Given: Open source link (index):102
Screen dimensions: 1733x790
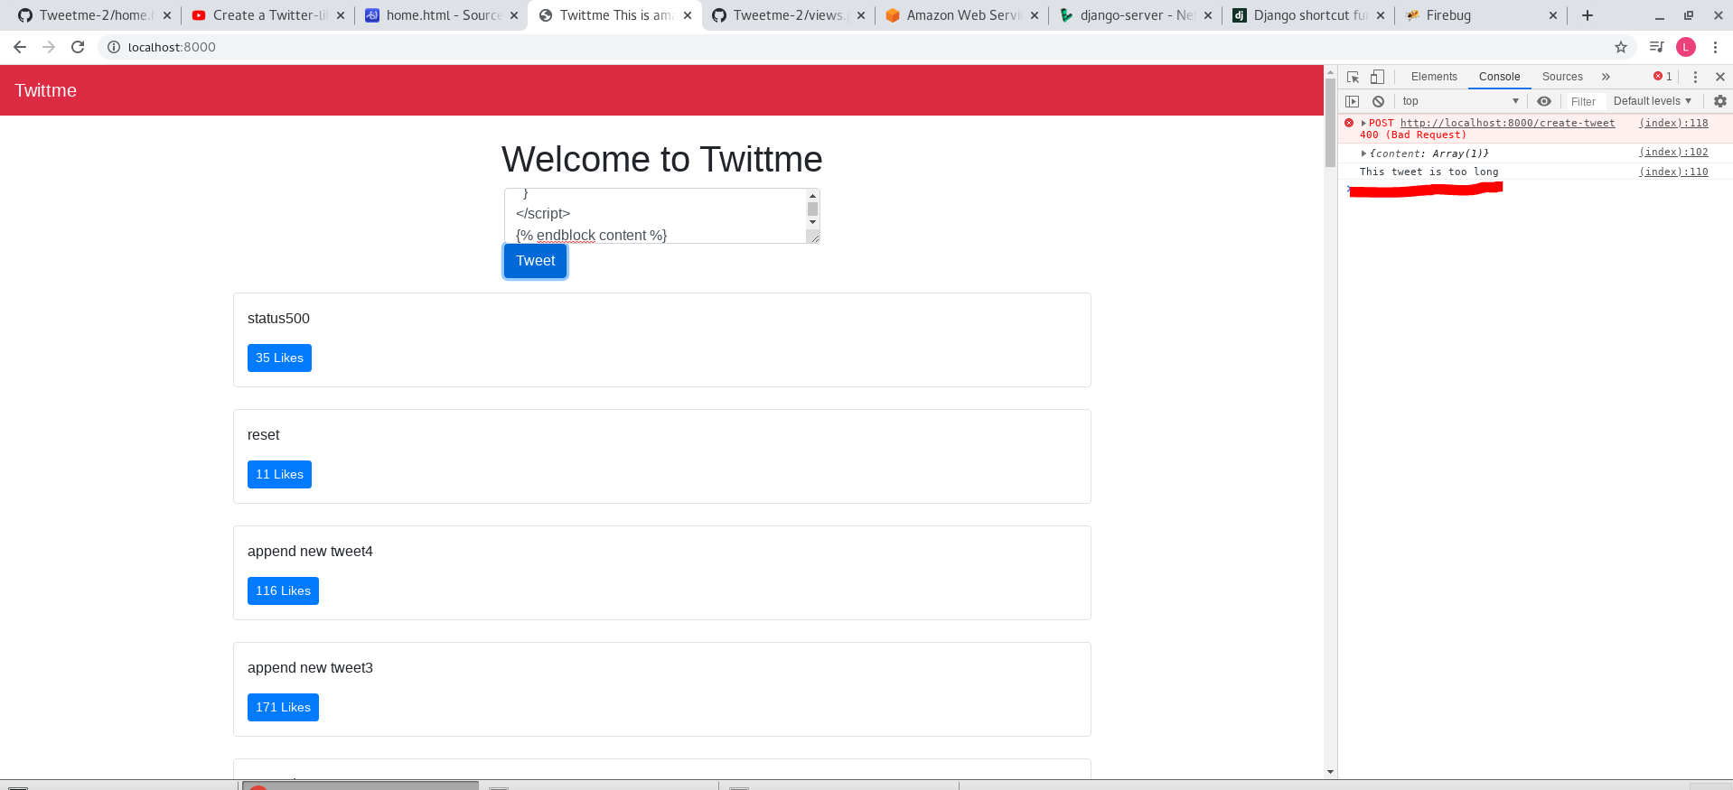Looking at the screenshot, I should click(x=1673, y=152).
